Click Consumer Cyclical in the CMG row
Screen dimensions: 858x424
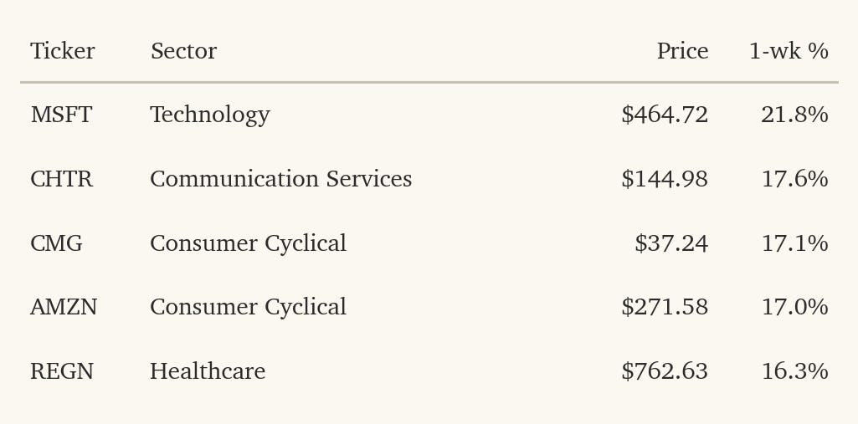[x=249, y=243]
